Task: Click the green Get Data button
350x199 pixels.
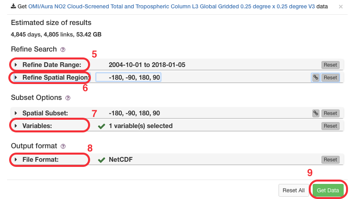Action: 328,190
